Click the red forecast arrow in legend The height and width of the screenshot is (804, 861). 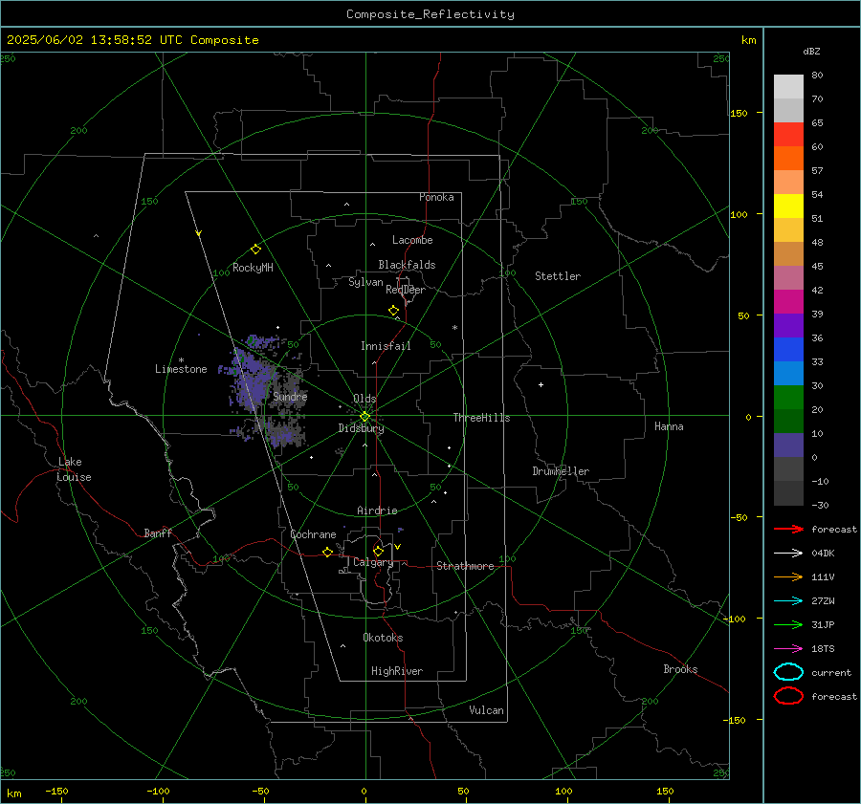tap(788, 529)
